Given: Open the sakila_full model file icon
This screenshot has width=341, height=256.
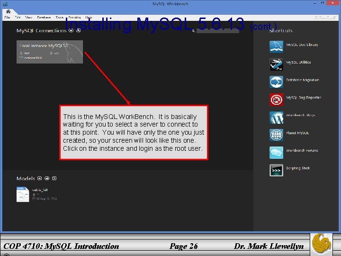Looking at the screenshot, I should click(23, 194).
